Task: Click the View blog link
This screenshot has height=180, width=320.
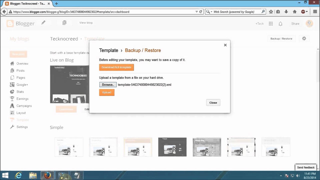Action: pos(86,22)
